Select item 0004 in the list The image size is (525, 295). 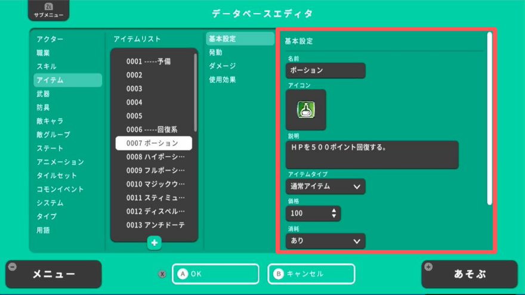coord(154,103)
